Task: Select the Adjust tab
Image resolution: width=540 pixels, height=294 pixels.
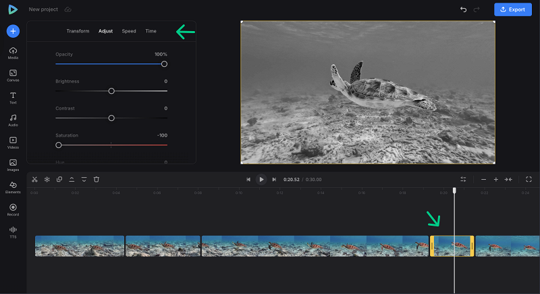Action: [105, 31]
